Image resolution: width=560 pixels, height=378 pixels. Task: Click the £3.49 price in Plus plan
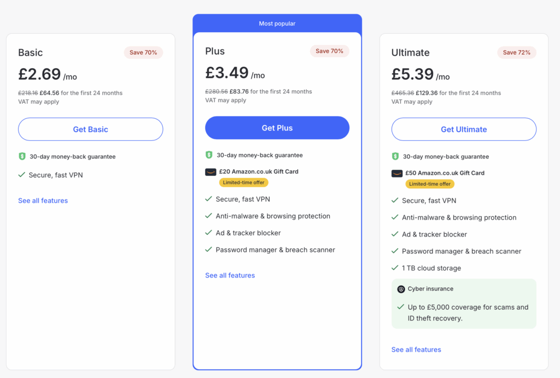pyautogui.click(x=227, y=73)
